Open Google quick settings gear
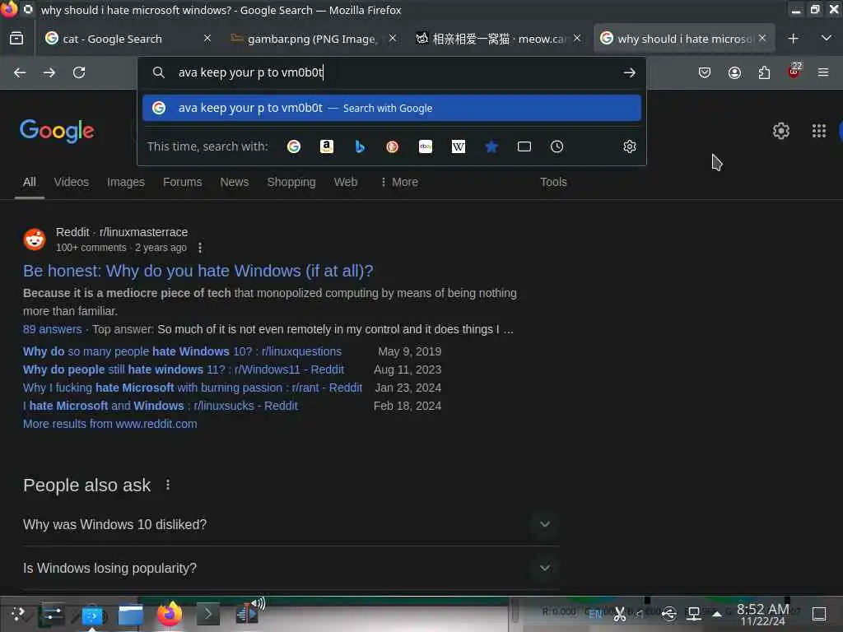This screenshot has height=632, width=843. 780,131
